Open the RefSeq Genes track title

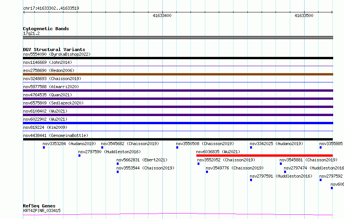pos(39,206)
